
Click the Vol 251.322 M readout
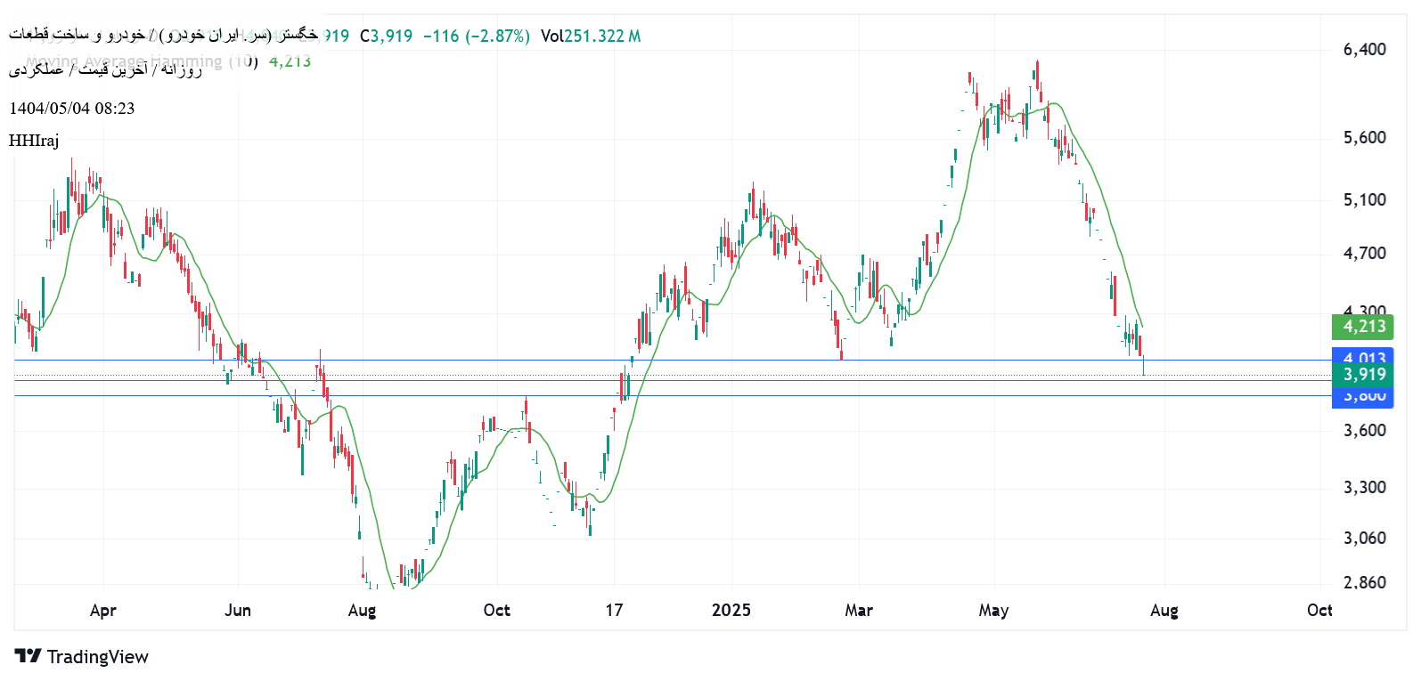coord(590,36)
